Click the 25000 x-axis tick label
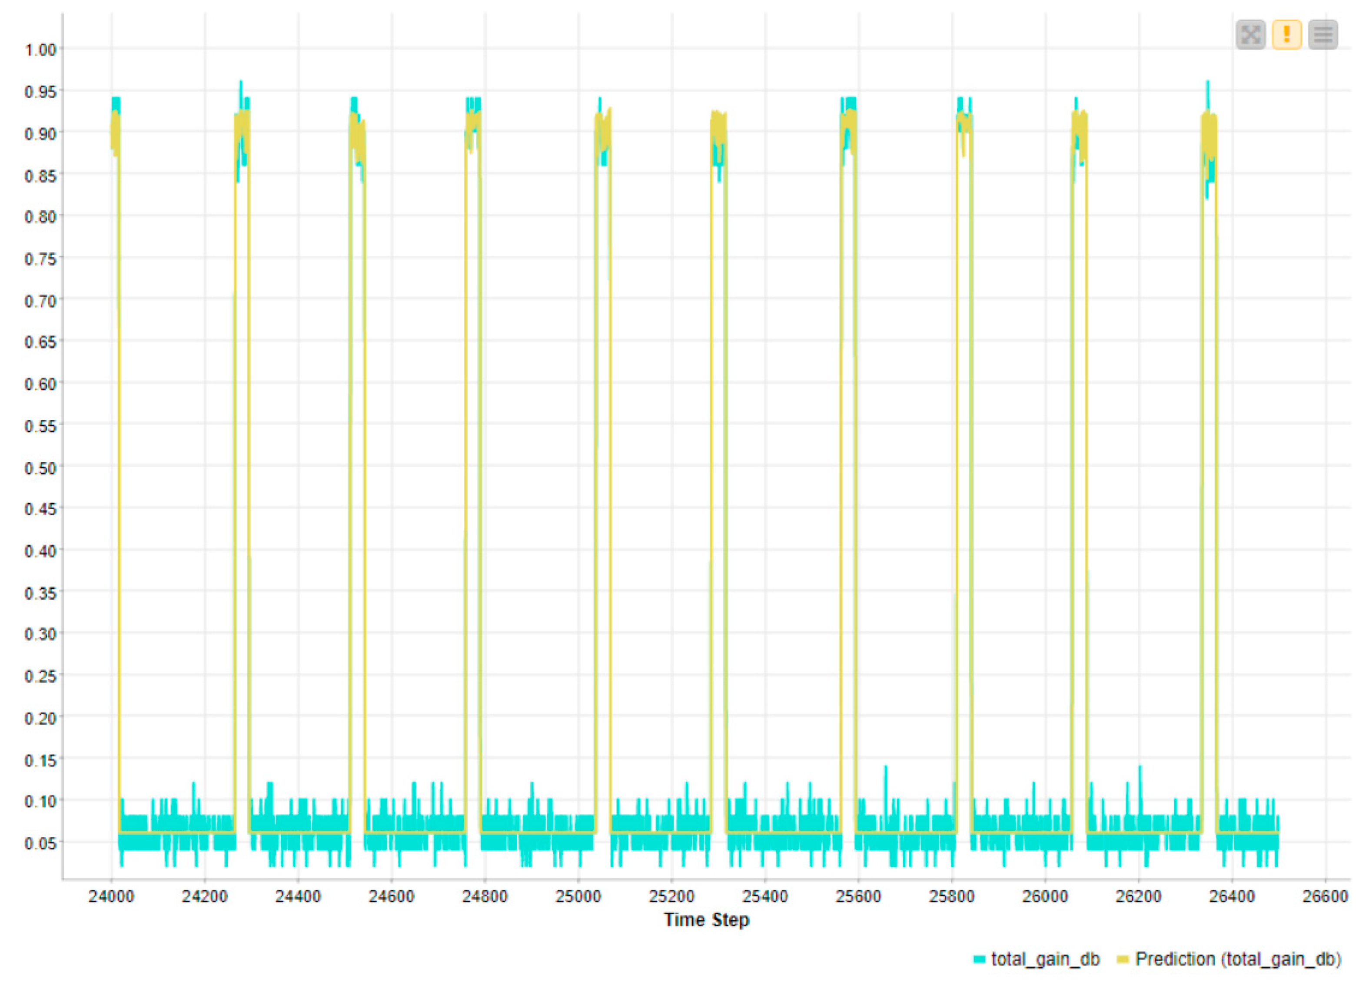 pos(578,896)
